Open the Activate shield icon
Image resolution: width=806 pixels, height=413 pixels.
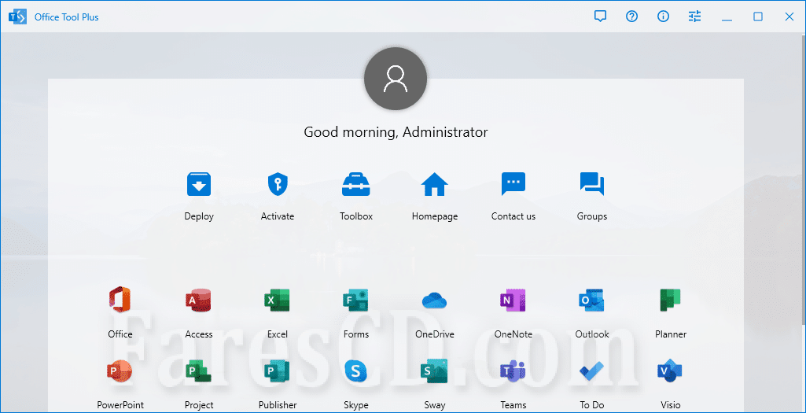[278, 185]
